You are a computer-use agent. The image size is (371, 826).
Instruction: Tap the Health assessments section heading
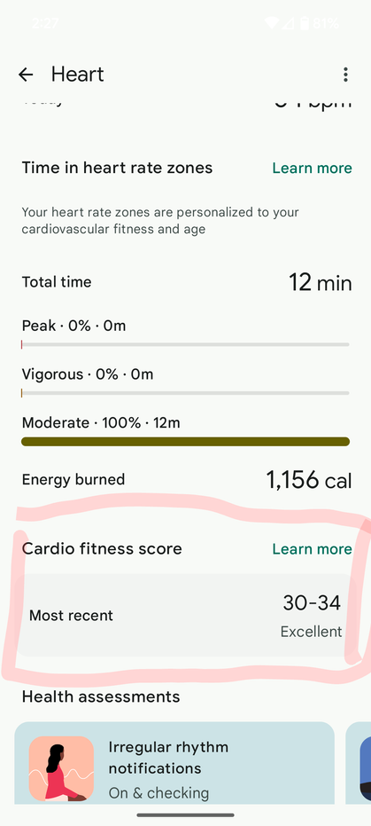coord(101,697)
